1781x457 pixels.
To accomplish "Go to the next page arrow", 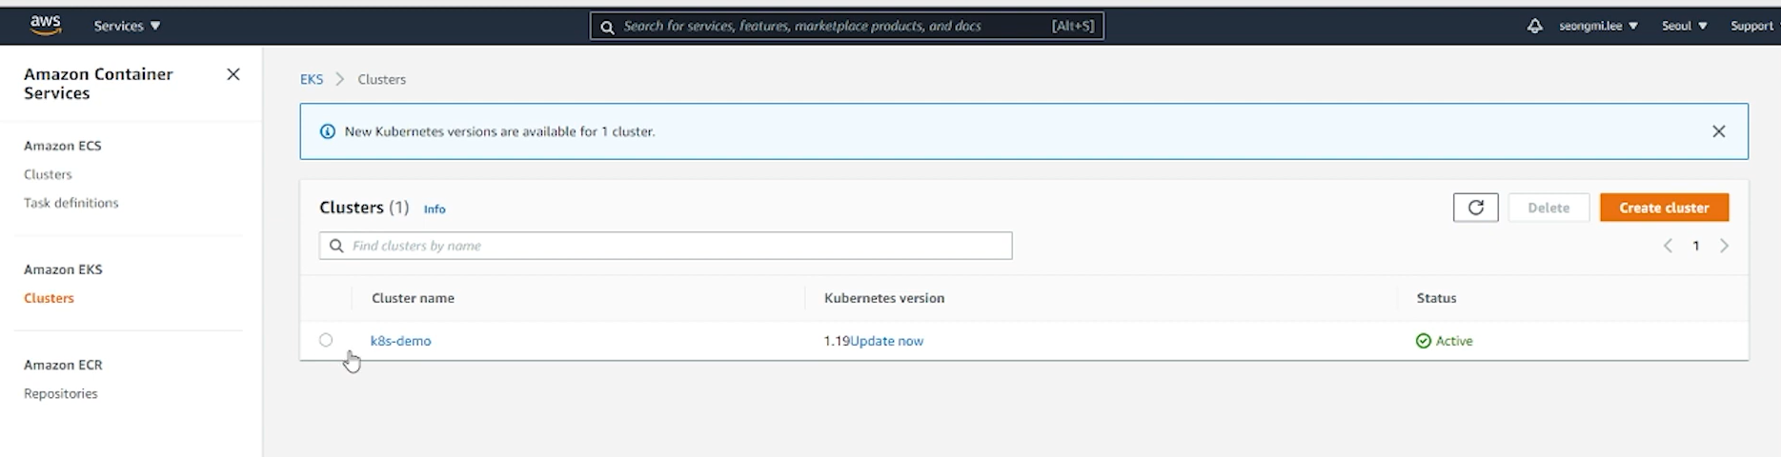I will coord(1724,246).
